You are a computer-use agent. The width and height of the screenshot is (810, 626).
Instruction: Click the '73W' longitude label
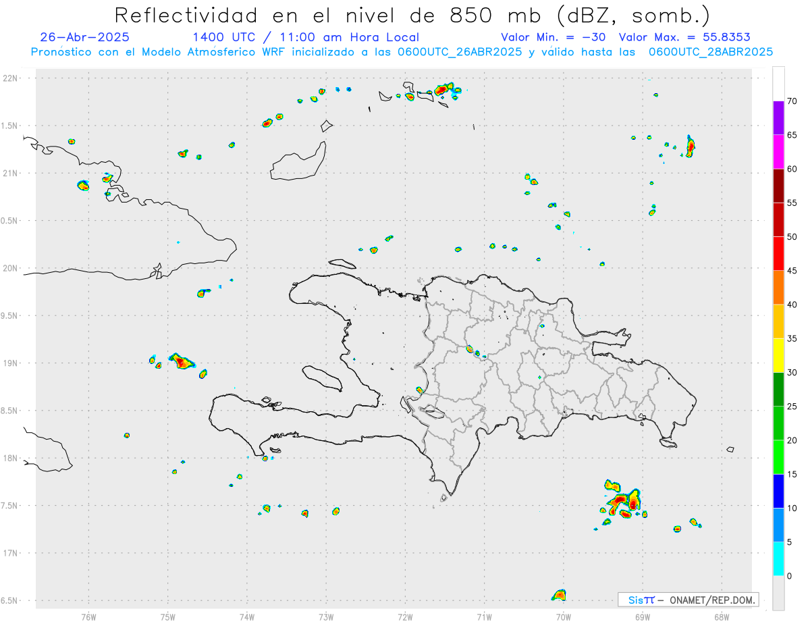pos(326,617)
